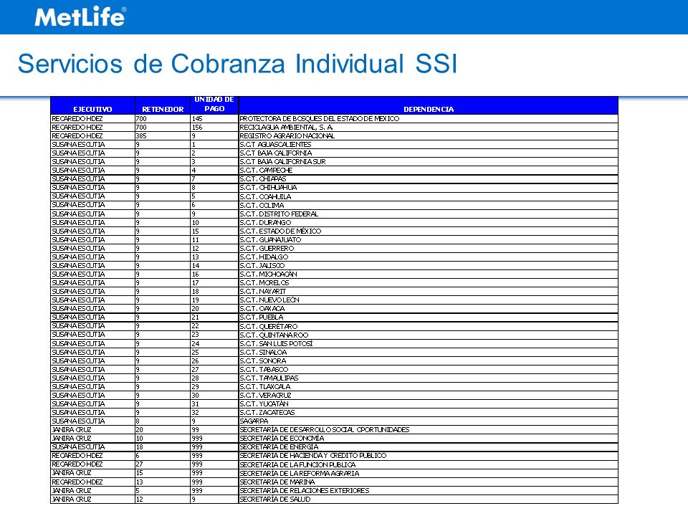Viewport: 688px width, 516px height.
Task: Select the SAGARPA dependency cell
Action: 429,421
